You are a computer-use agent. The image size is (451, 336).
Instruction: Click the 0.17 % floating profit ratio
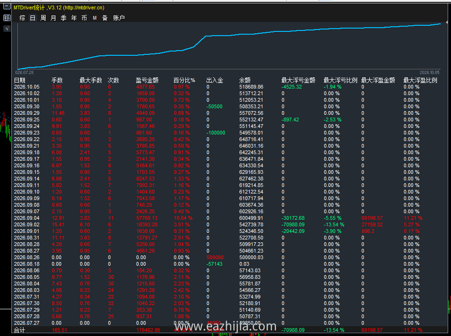(412, 231)
